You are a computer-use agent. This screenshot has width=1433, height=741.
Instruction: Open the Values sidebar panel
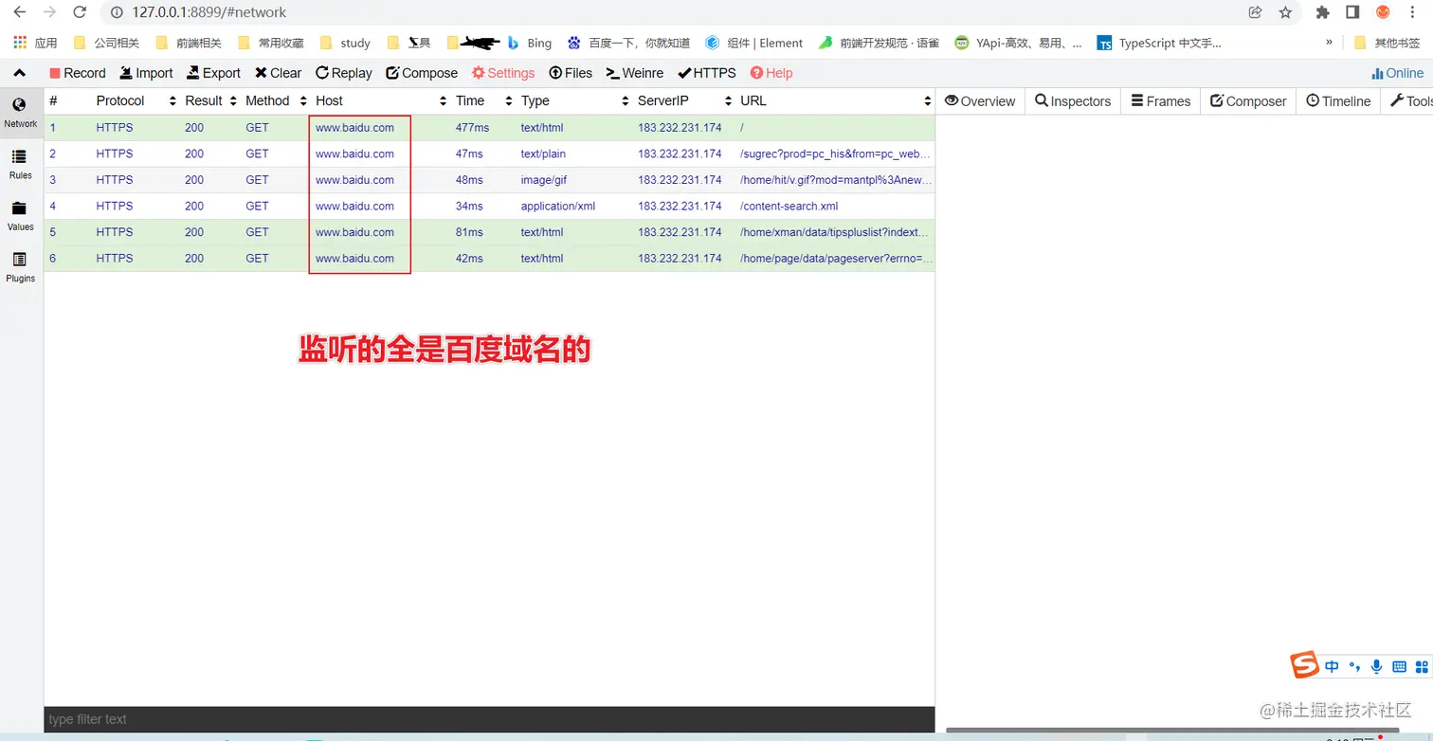click(x=20, y=215)
